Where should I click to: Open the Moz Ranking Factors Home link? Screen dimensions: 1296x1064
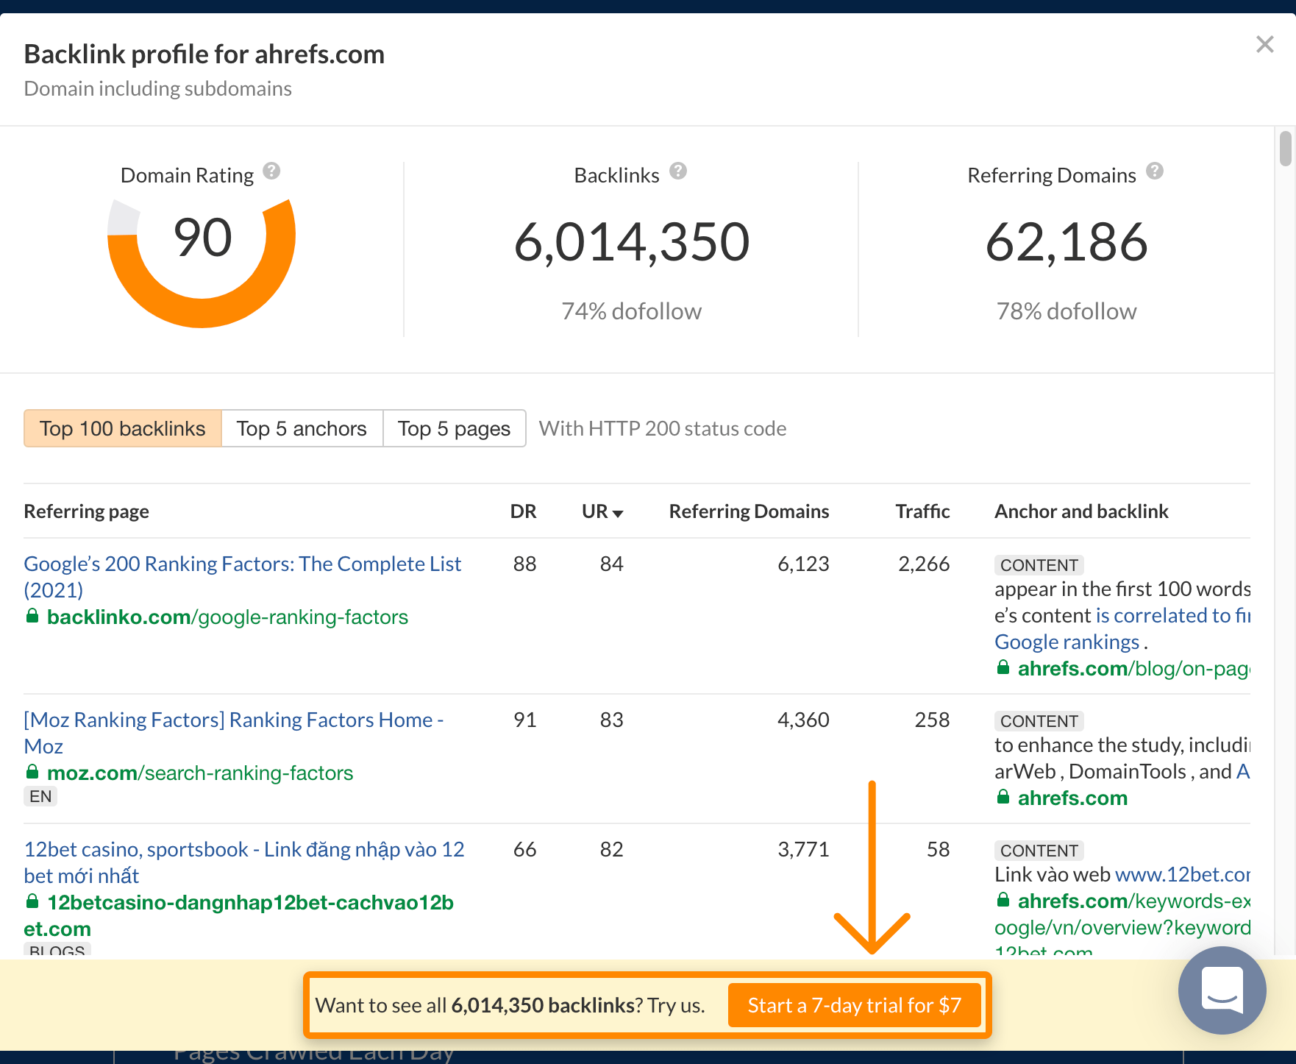pos(233,720)
